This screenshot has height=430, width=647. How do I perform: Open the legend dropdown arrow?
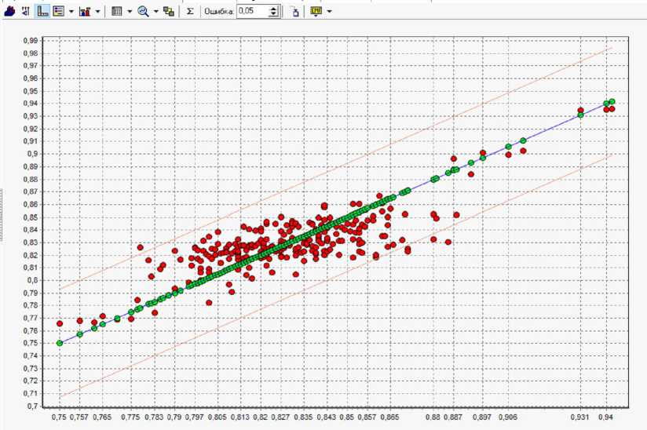click(x=71, y=12)
